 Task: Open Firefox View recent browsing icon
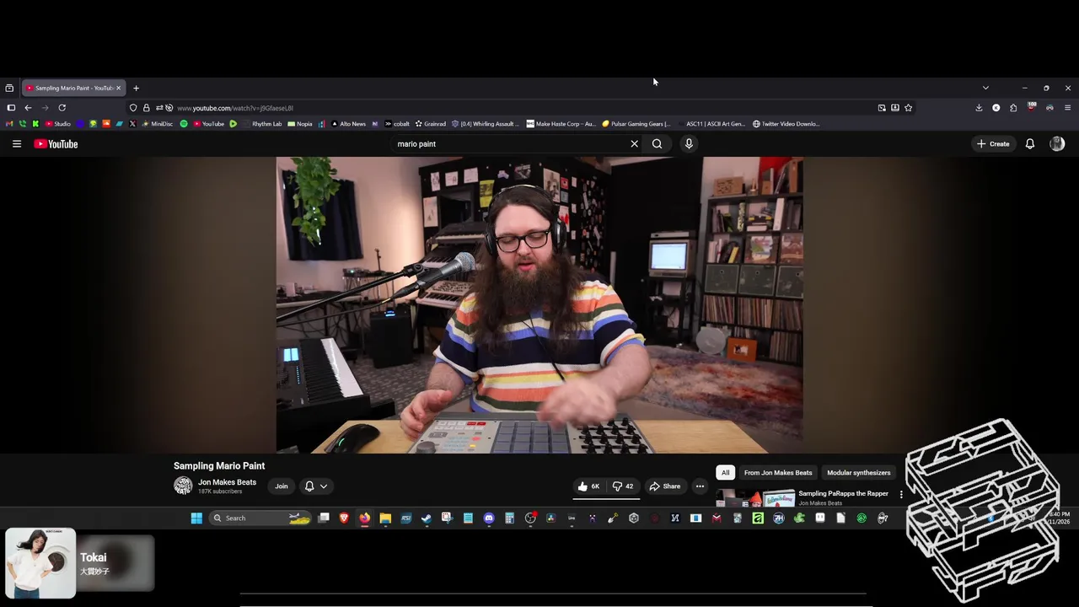pos(9,88)
